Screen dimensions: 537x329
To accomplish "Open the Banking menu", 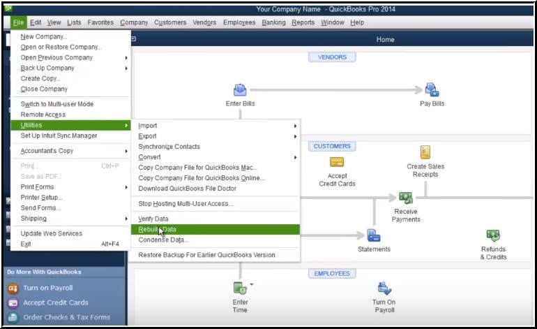I will pyautogui.click(x=273, y=22).
